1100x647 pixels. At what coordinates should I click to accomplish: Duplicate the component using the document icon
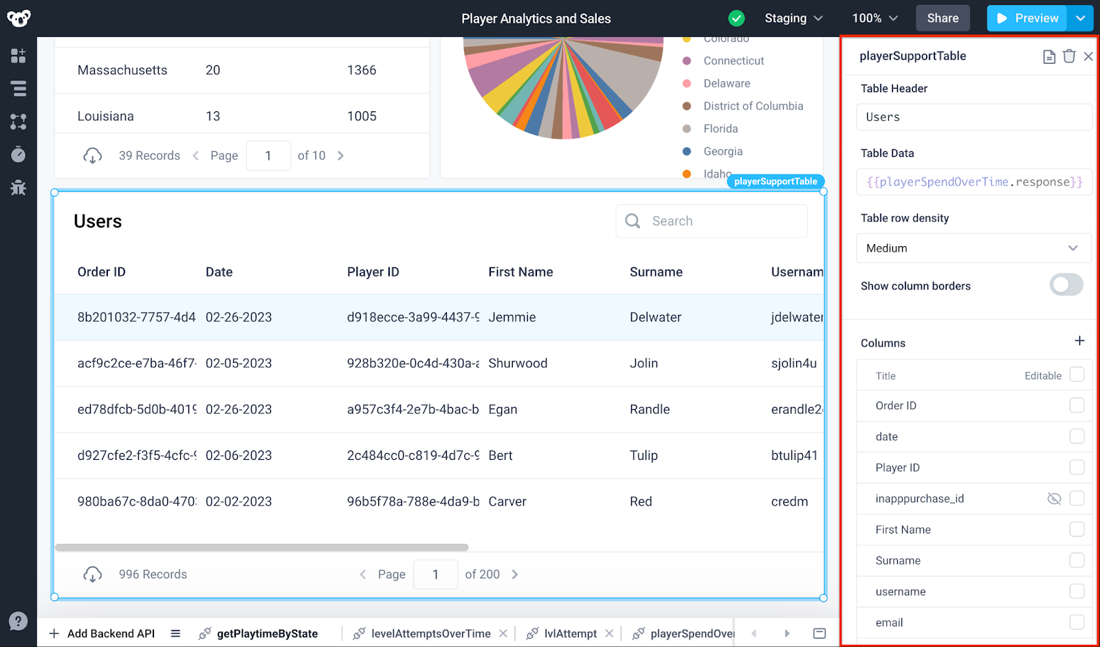click(x=1048, y=56)
